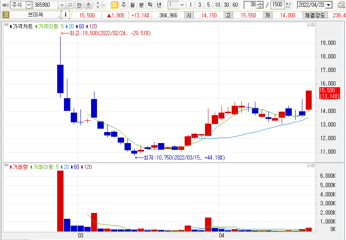Select yearly 년 chart period
The height and width of the screenshot is (240, 346).
click(x=159, y=5)
